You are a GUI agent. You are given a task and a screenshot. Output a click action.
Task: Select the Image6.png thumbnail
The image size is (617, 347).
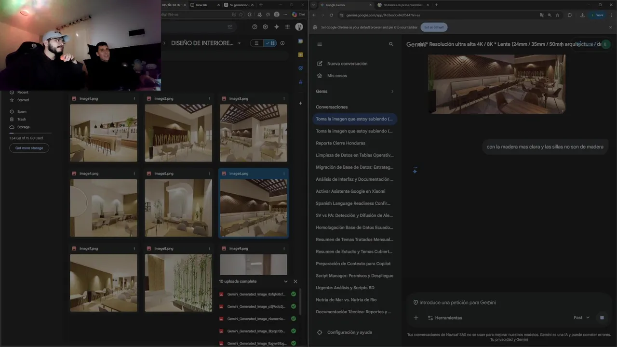click(x=254, y=208)
